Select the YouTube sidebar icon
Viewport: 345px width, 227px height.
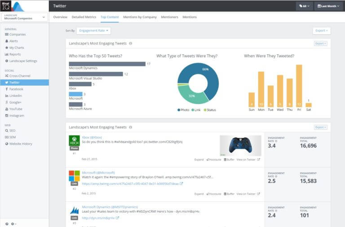point(7,109)
